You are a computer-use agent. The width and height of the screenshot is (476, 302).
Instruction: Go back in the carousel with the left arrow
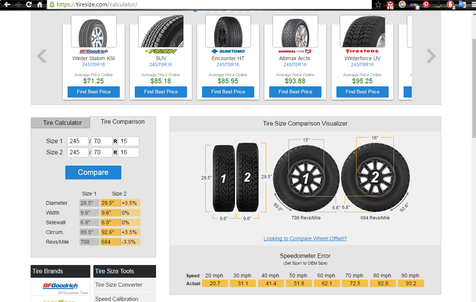41,56
